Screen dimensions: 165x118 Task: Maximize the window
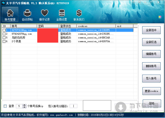pos(151,2)
